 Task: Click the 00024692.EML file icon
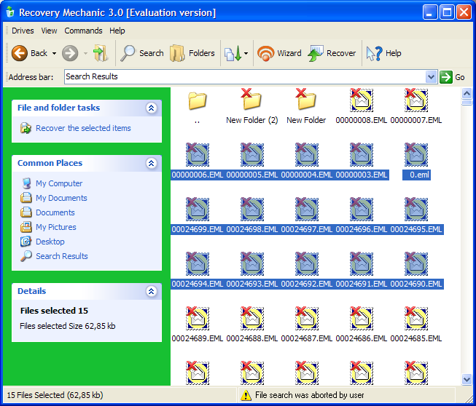pyautogui.click(x=307, y=263)
